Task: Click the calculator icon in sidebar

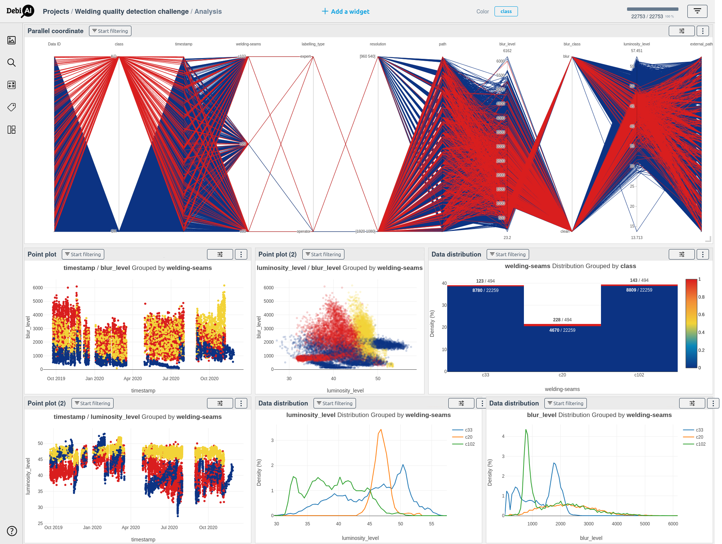Action: pyautogui.click(x=12, y=85)
